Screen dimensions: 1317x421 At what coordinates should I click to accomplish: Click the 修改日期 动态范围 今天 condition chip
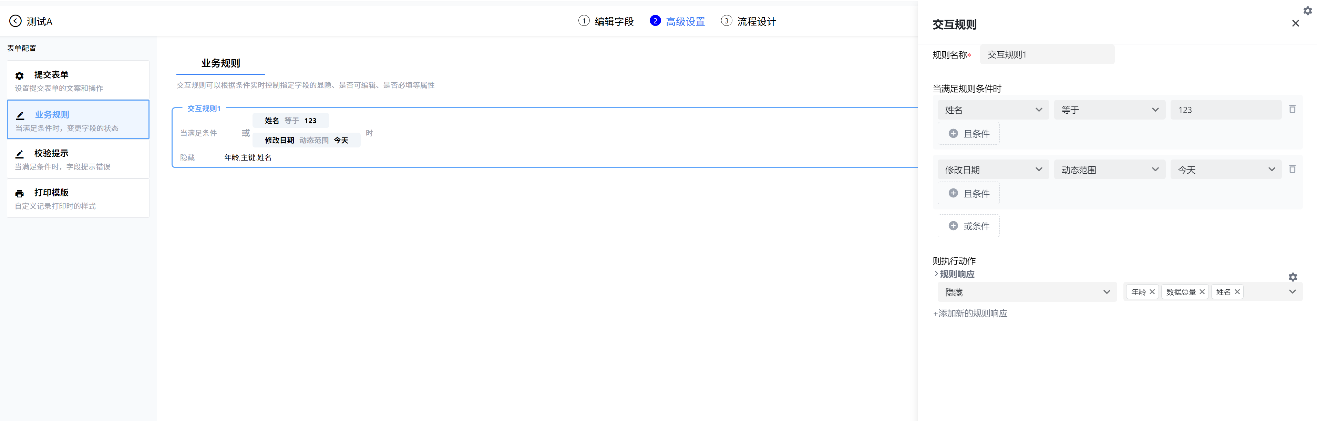coord(306,140)
